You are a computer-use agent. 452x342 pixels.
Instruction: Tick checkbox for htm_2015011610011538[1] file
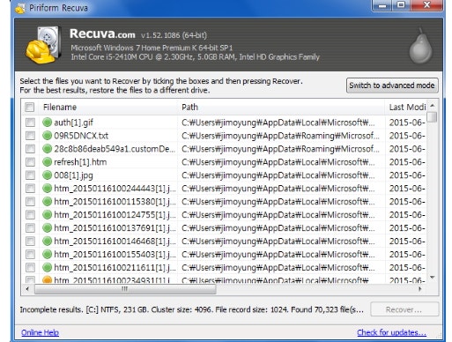pos(30,202)
